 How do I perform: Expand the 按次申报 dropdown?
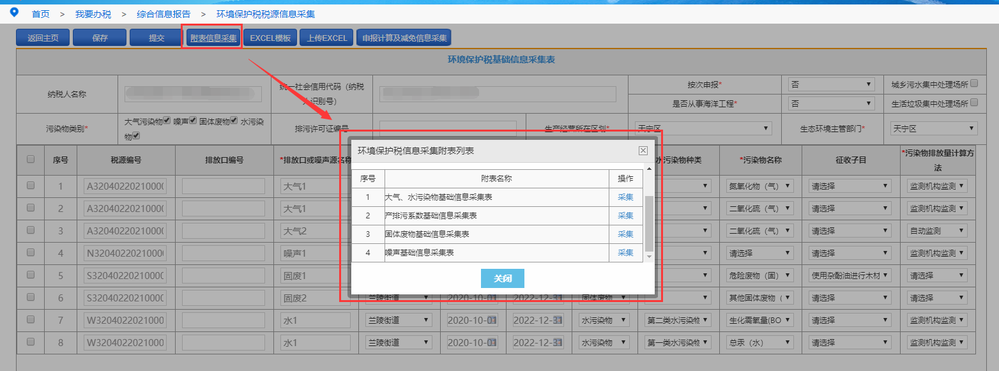pos(831,84)
